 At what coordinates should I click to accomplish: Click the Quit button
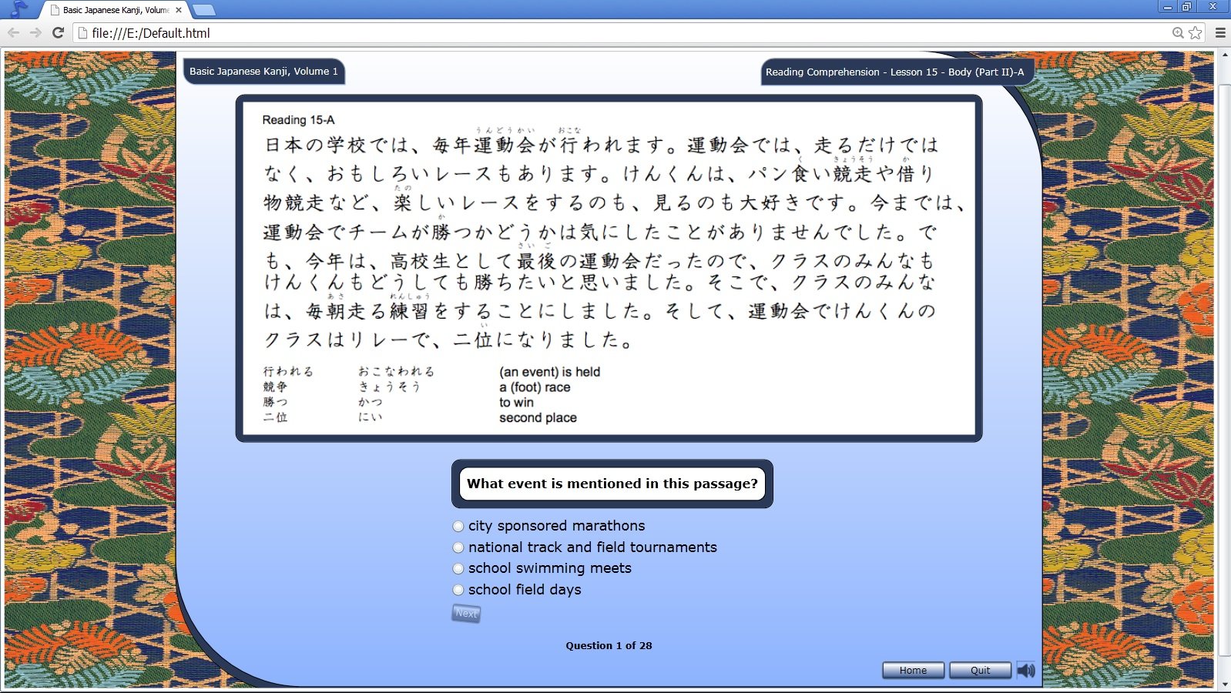(980, 670)
